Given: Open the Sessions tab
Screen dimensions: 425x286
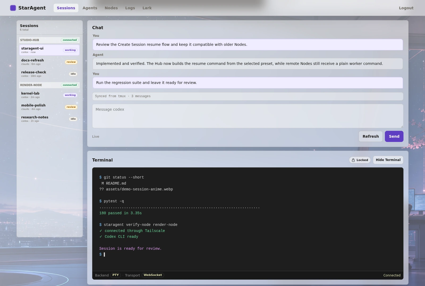Looking at the screenshot, I should point(66,8).
